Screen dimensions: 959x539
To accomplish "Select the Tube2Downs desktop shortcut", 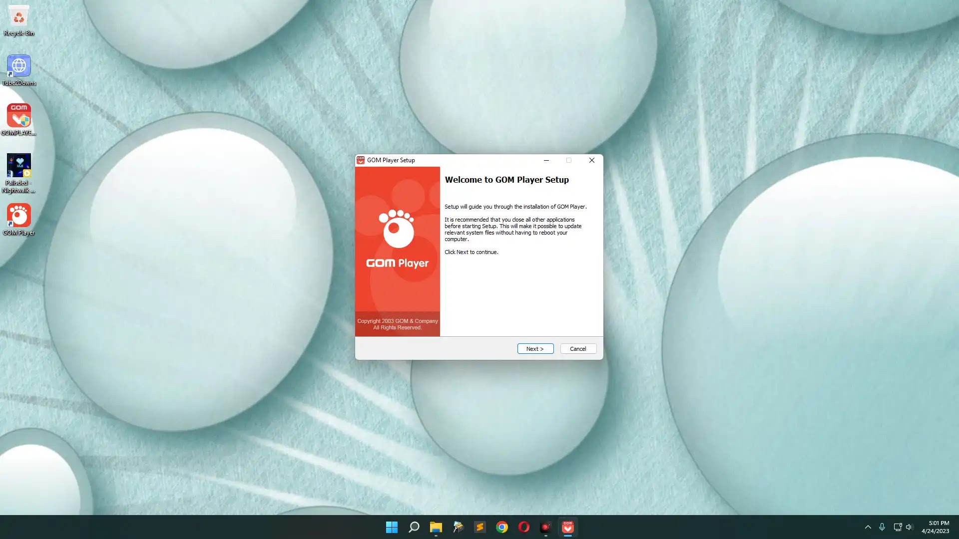I will pyautogui.click(x=18, y=70).
